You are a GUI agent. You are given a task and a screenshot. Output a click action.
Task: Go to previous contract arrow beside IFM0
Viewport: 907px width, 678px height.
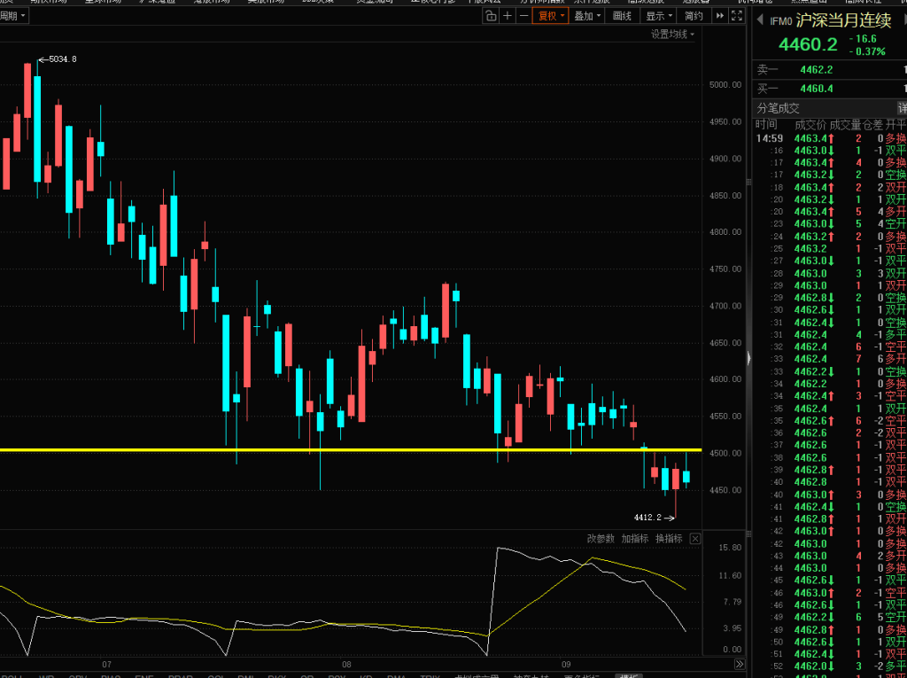tap(759, 20)
